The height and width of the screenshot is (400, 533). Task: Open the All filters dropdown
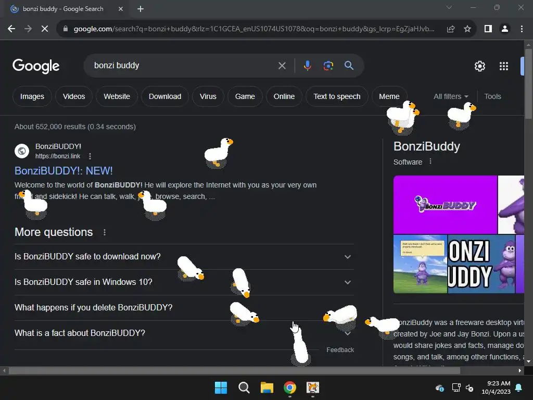pyautogui.click(x=451, y=96)
